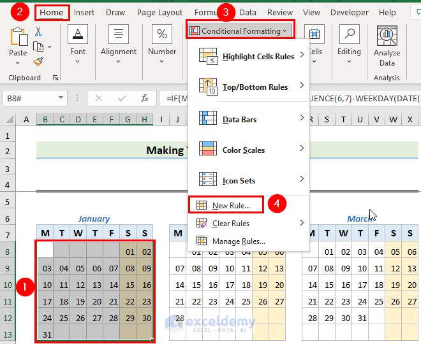This screenshot has height=344, width=421.
Task: Click the Insert Function fx icon
Action: 145,98
